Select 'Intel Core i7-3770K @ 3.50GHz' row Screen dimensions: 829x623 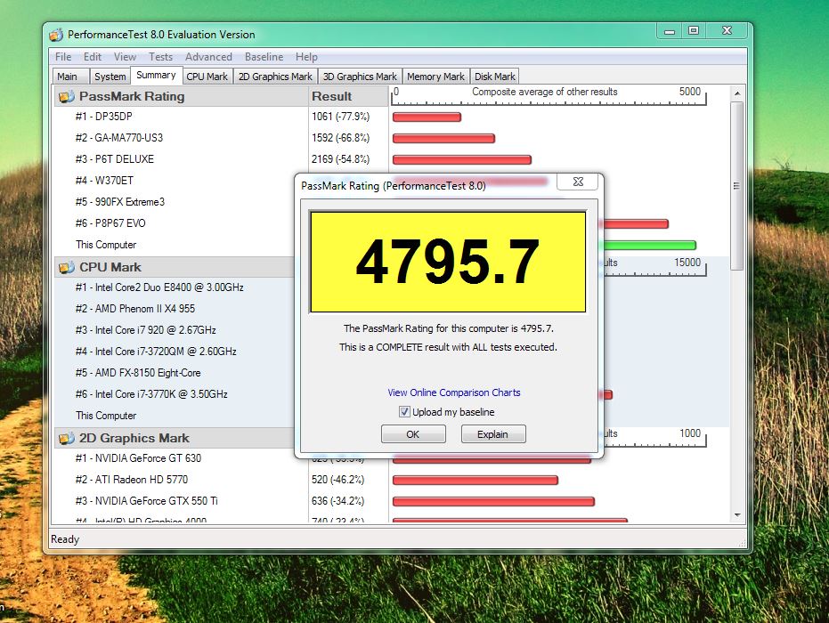click(151, 394)
